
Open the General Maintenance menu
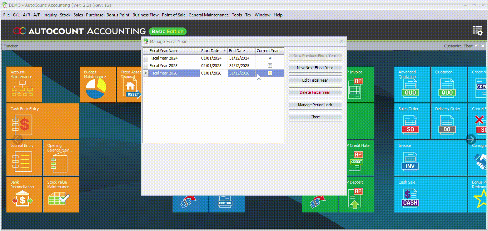point(208,15)
